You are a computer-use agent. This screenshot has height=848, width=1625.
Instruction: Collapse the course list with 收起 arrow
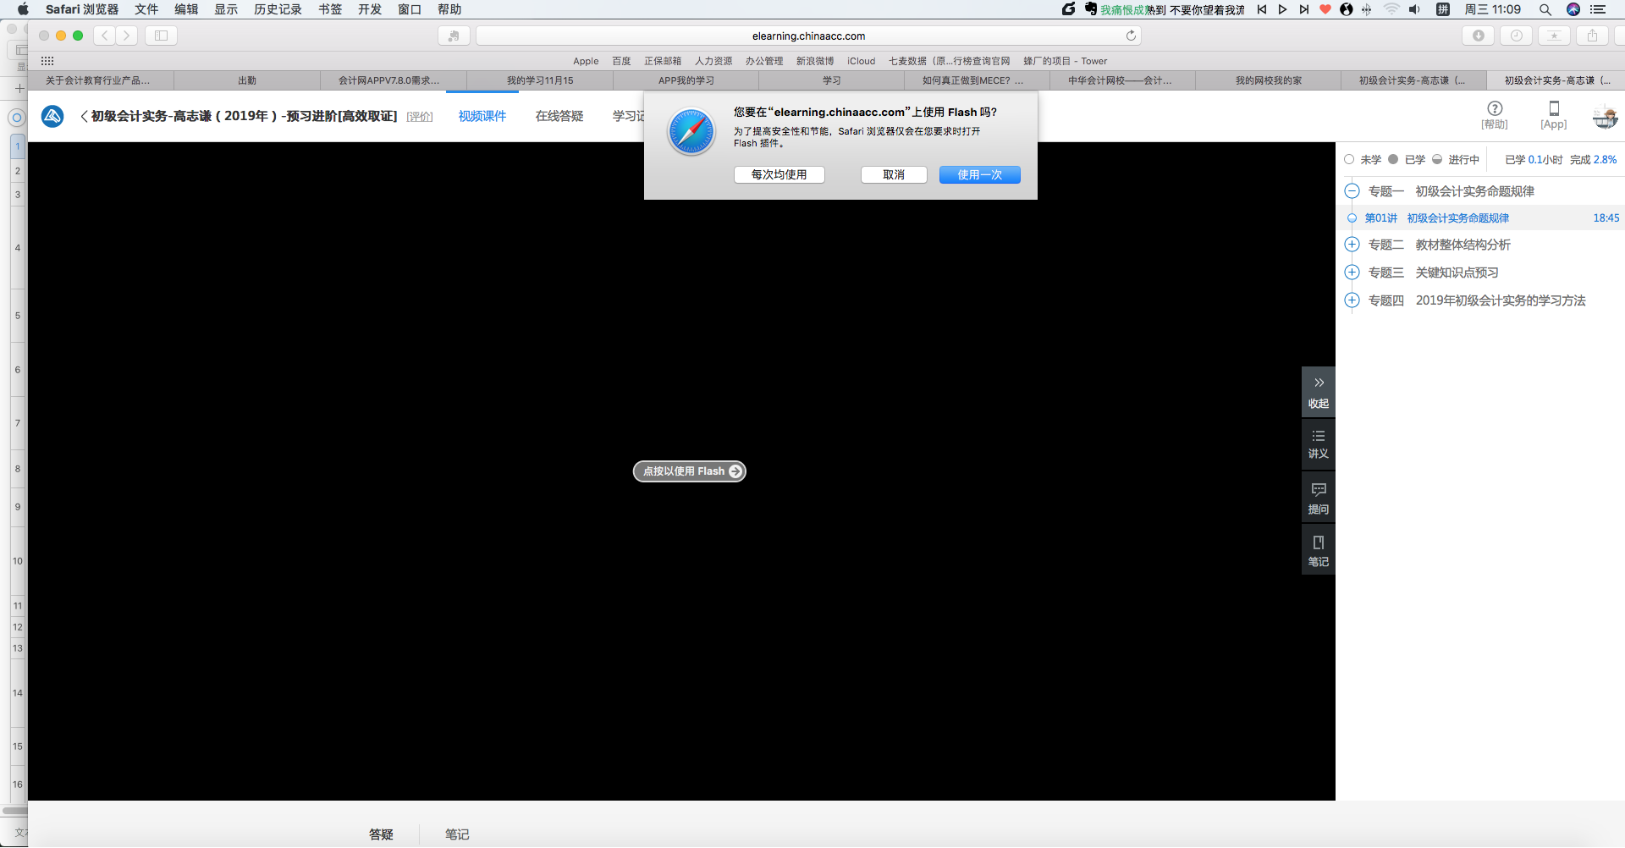[1318, 391]
